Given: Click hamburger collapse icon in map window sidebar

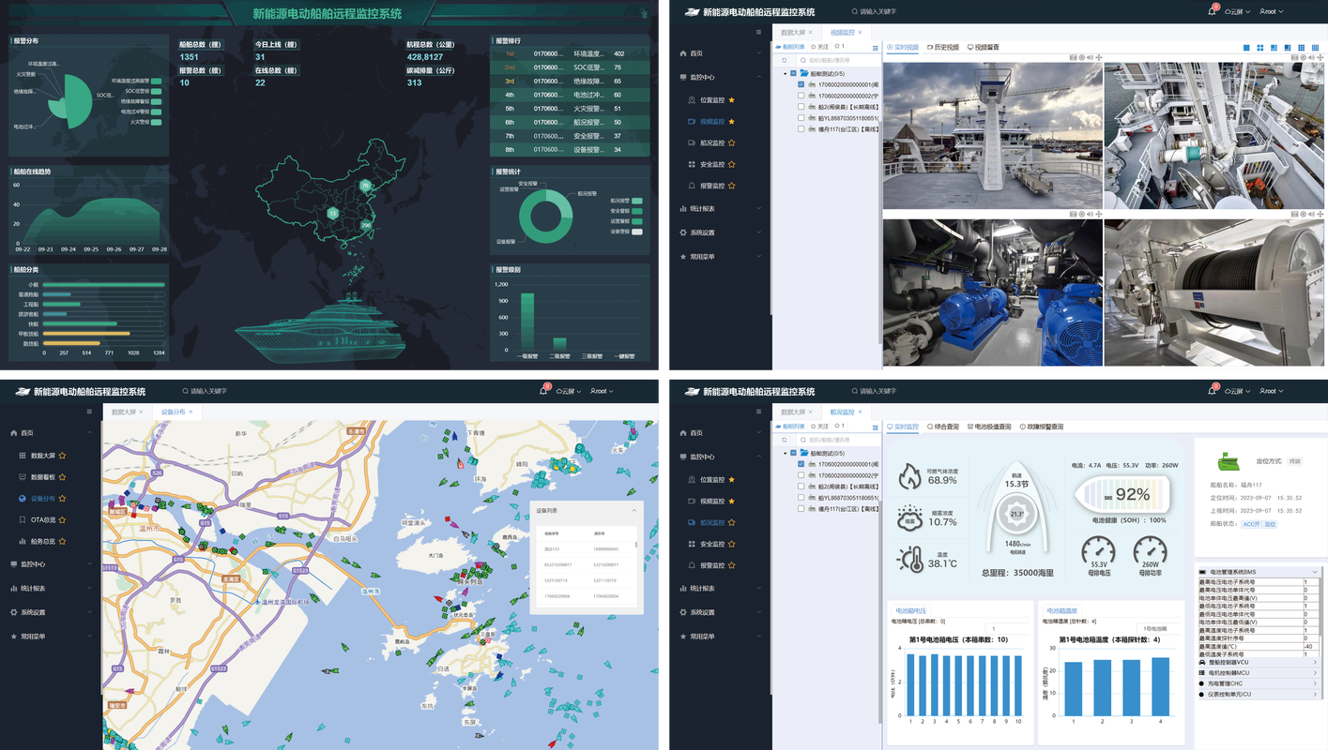Looking at the screenshot, I should click(x=89, y=412).
